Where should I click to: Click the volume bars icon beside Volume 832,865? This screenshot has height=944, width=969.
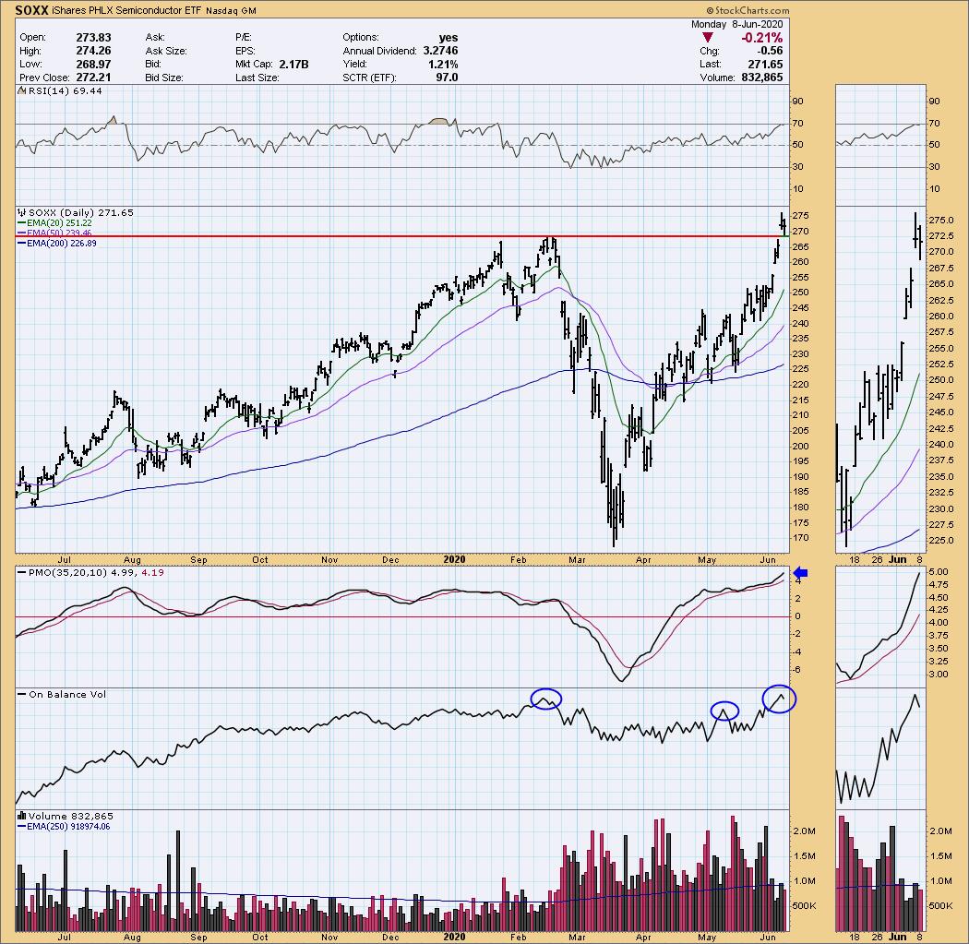coord(23,816)
